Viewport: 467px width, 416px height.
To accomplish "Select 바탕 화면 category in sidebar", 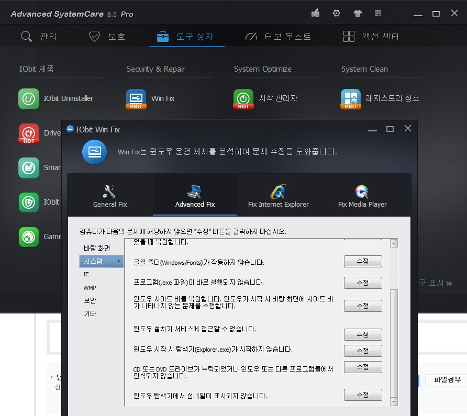I will tap(97, 248).
